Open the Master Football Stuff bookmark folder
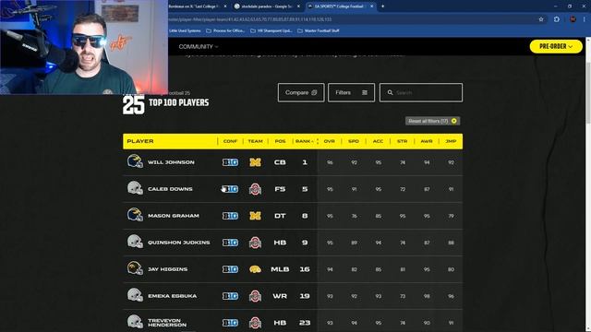591x332 pixels. [x=319, y=30]
